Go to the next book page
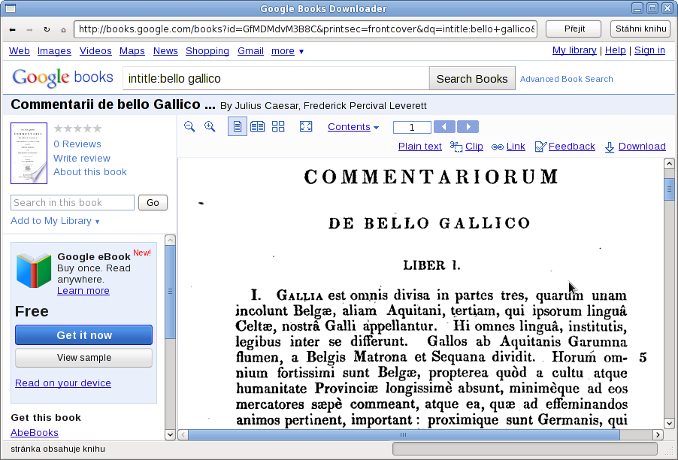 (x=468, y=127)
